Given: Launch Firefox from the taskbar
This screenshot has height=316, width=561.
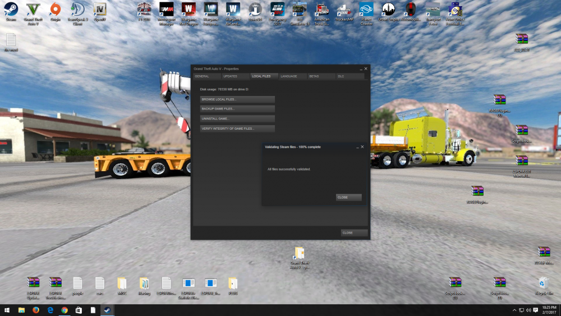Looking at the screenshot, I should (36, 310).
